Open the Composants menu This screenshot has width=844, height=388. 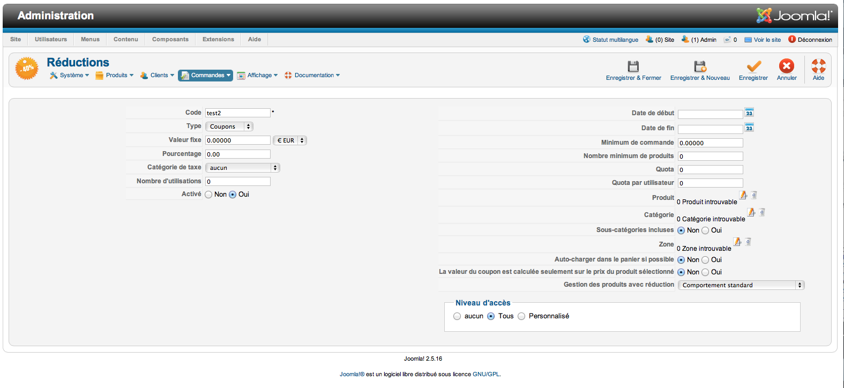[x=170, y=39]
